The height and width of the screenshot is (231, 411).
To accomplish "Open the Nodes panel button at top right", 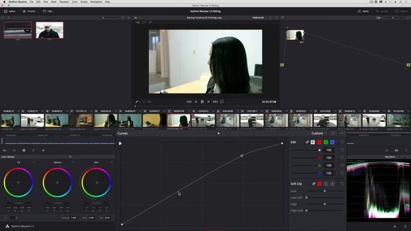I will pyautogui.click(x=363, y=12).
